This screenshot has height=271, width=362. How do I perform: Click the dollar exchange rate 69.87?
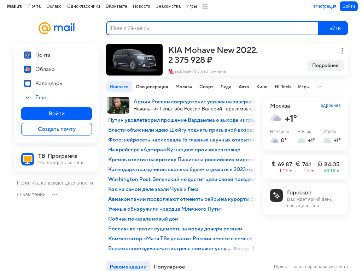[x=282, y=167]
